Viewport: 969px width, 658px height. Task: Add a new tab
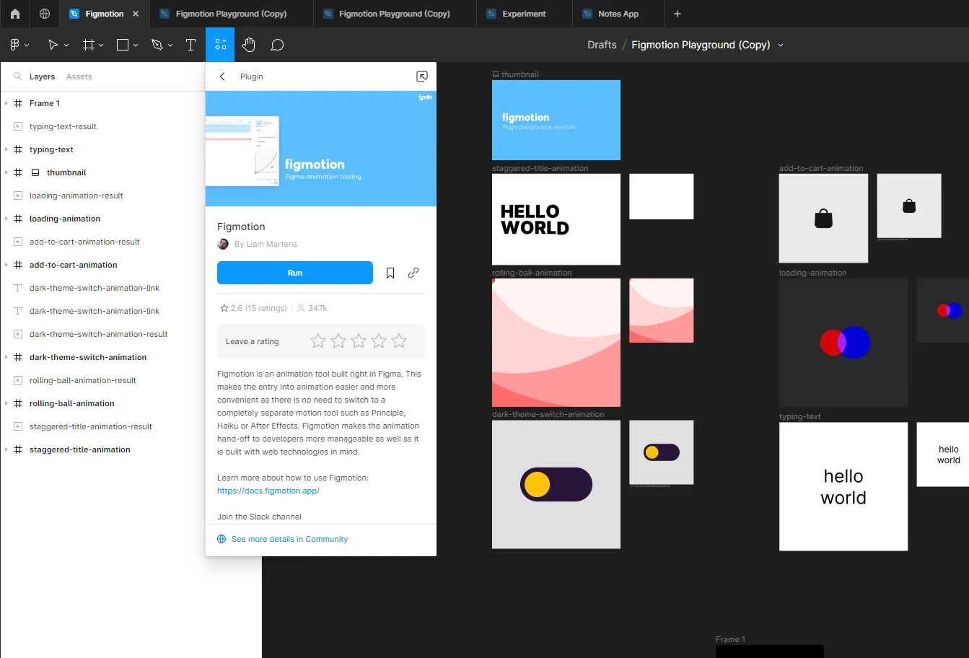pos(678,14)
